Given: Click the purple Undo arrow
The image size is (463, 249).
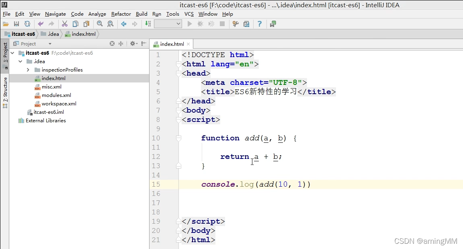Looking at the screenshot, I should point(41,24).
